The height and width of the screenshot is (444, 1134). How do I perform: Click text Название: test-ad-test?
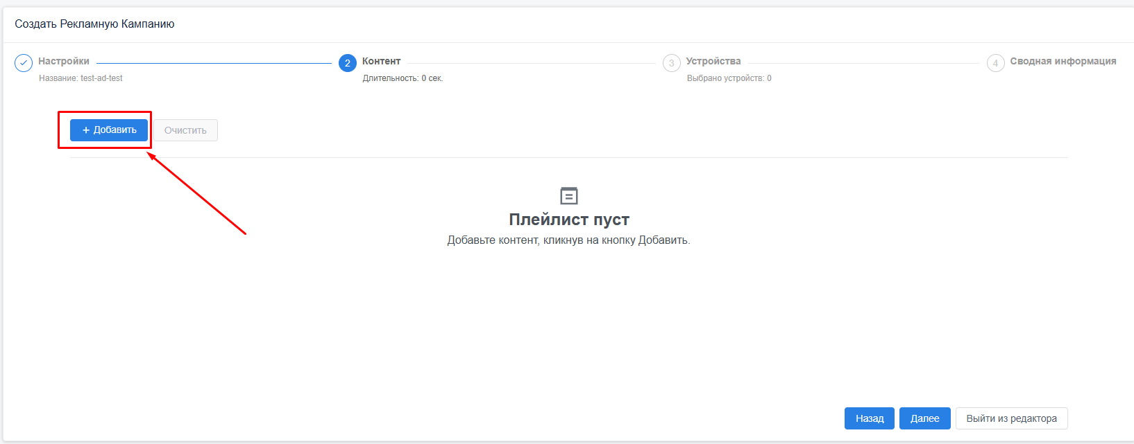click(81, 78)
